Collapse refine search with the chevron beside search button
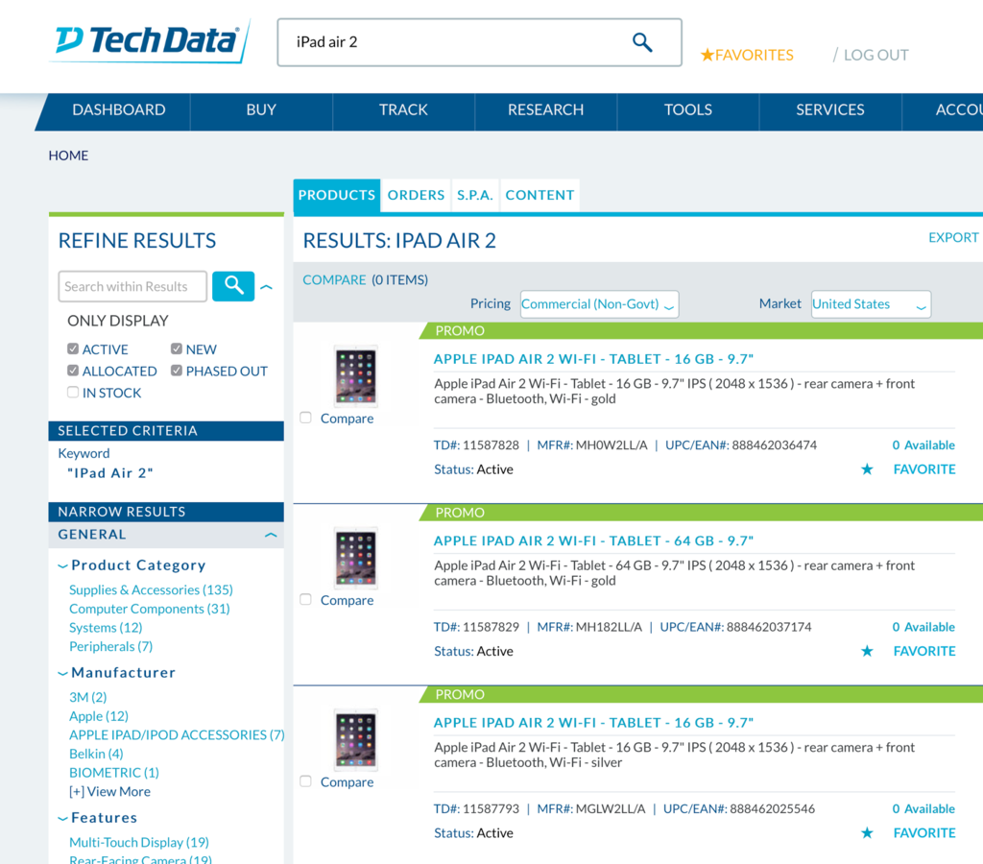 click(267, 287)
